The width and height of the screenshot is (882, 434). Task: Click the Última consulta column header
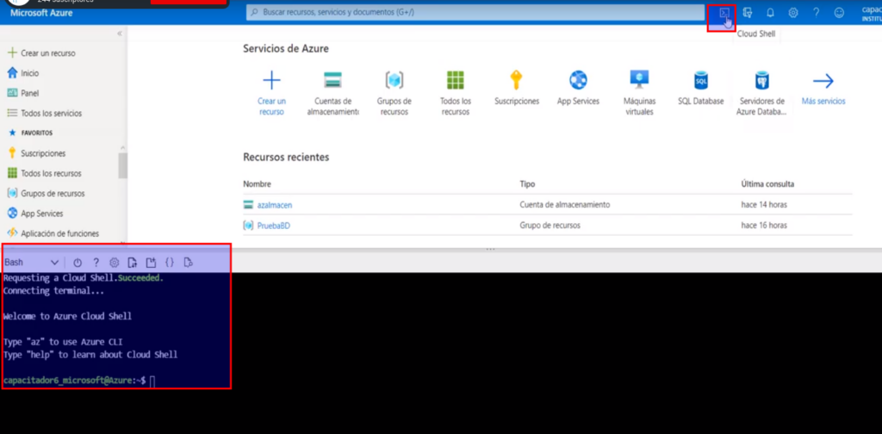point(767,184)
